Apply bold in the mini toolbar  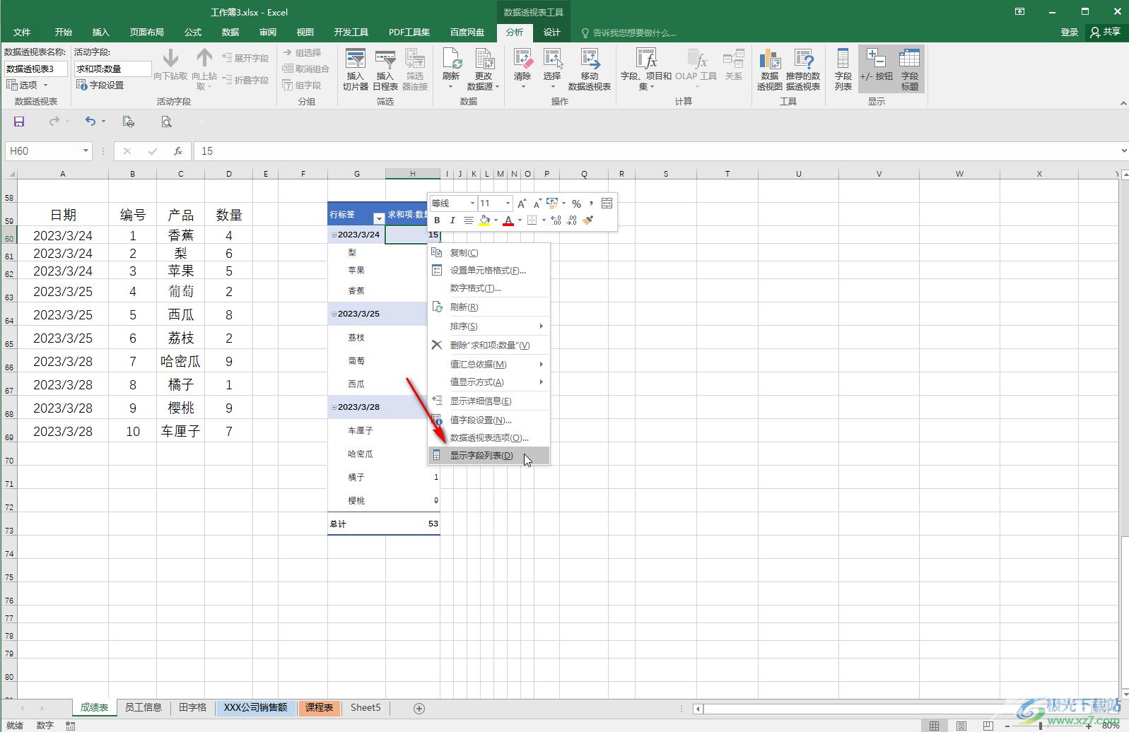click(x=437, y=220)
